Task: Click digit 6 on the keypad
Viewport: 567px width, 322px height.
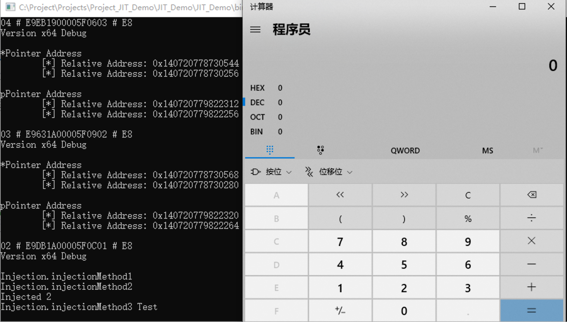Action: point(468,265)
